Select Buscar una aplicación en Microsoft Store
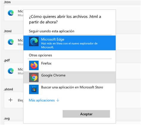 (x=70, y=89)
